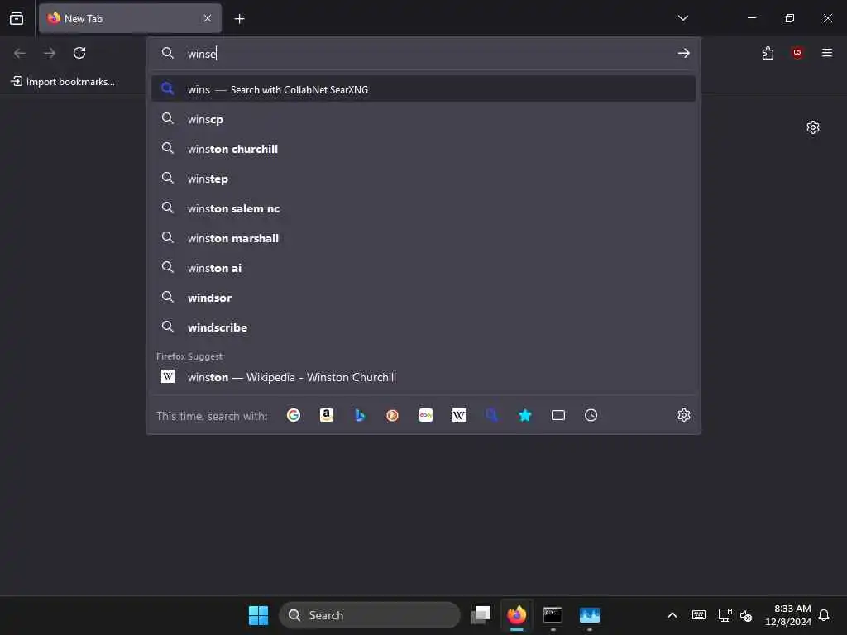Image resolution: width=847 pixels, height=635 pixels.
Task: Open a new tab with plus button
Action: [x=239, y=19]
